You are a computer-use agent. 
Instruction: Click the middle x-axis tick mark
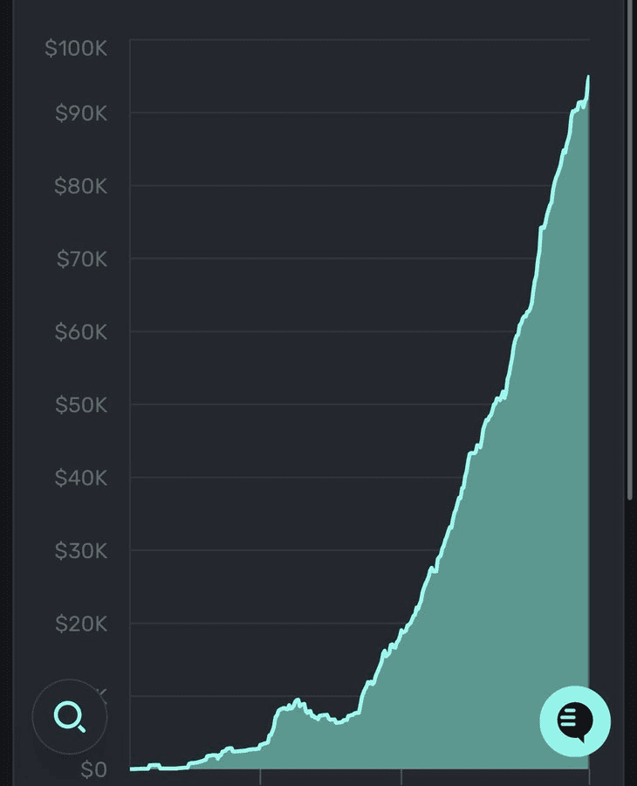[401, 776]
